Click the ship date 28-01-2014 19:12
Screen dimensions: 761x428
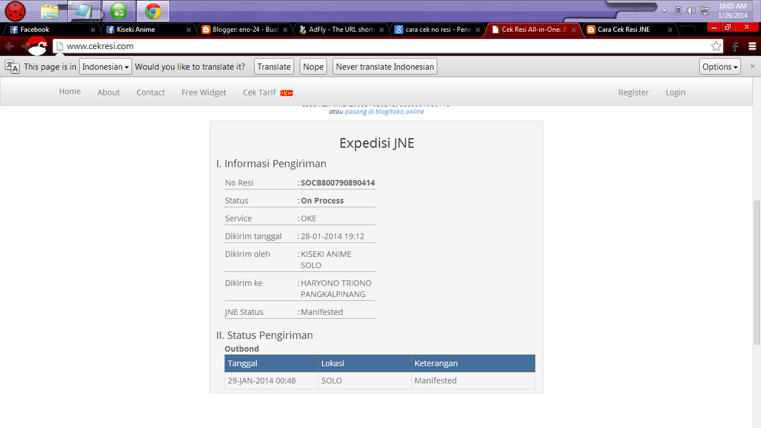[333, 236]
